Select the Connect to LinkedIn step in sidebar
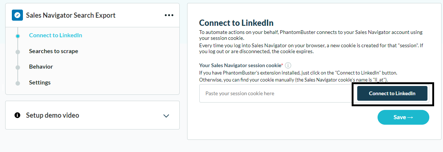 pos(56,35)
